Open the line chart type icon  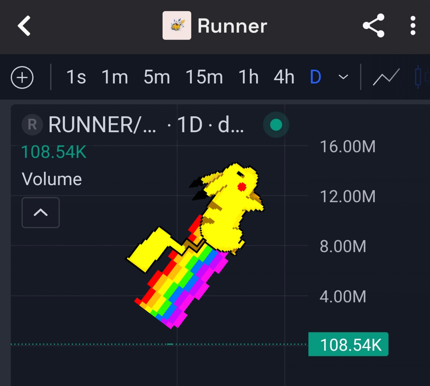[x=386, y=77]
